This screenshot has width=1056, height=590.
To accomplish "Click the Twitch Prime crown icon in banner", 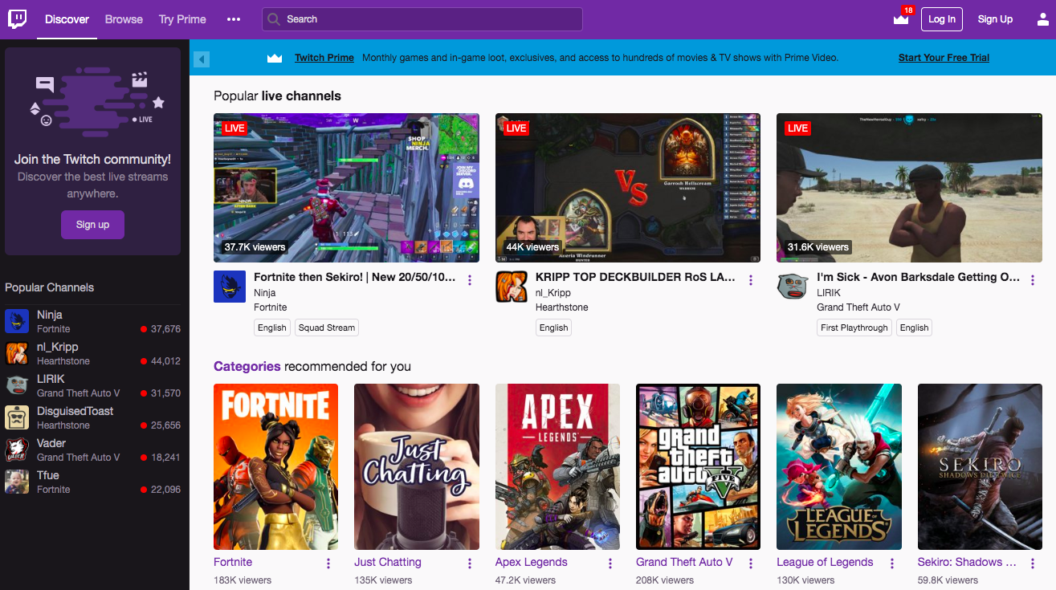I will 275,58.
